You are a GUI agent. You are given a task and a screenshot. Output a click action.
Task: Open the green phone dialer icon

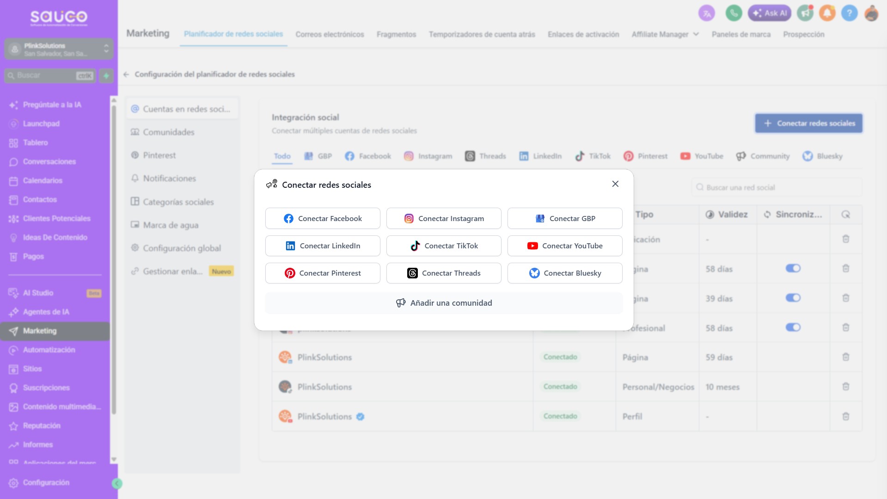tap(734, 13)
